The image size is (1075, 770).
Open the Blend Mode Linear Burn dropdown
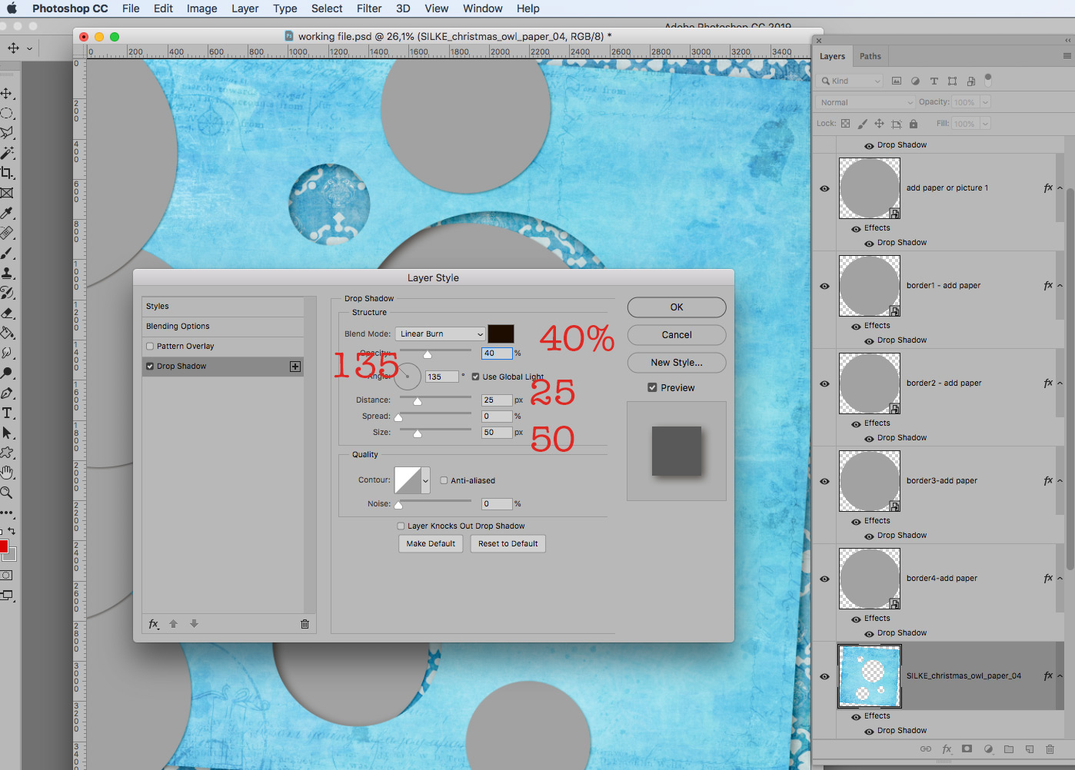coord(441,334)
